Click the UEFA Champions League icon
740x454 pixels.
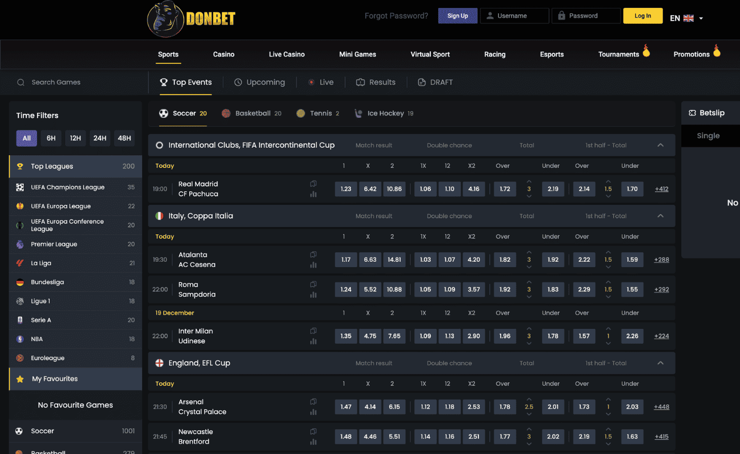pos(20,187)
